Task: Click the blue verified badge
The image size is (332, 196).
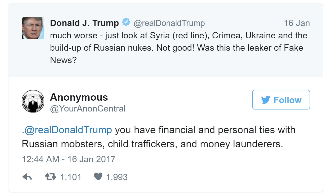Action: pos(126,23)
